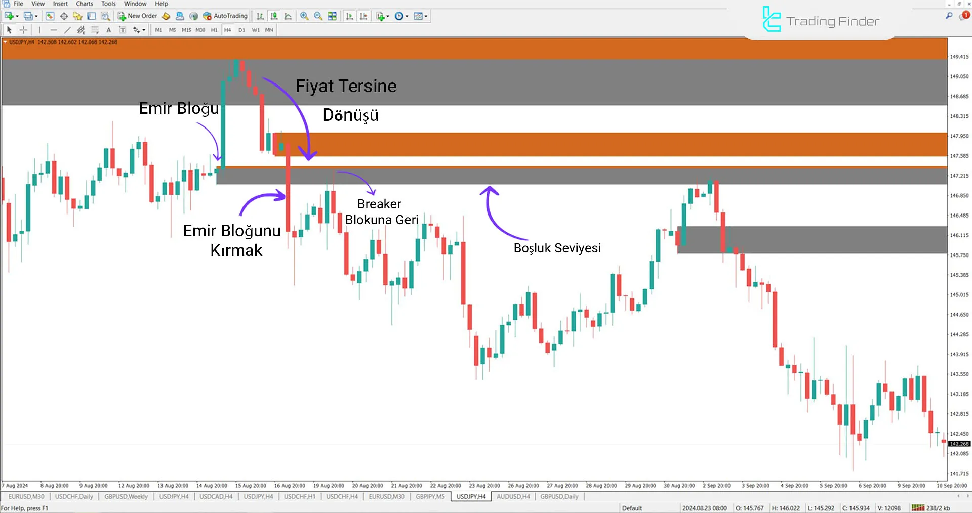
Task: Switch timeframe to M15
Action: point(186,30)
